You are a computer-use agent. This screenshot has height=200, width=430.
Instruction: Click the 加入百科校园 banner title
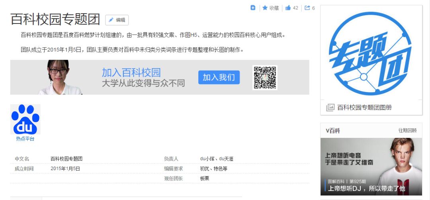[x=131, y=73]
